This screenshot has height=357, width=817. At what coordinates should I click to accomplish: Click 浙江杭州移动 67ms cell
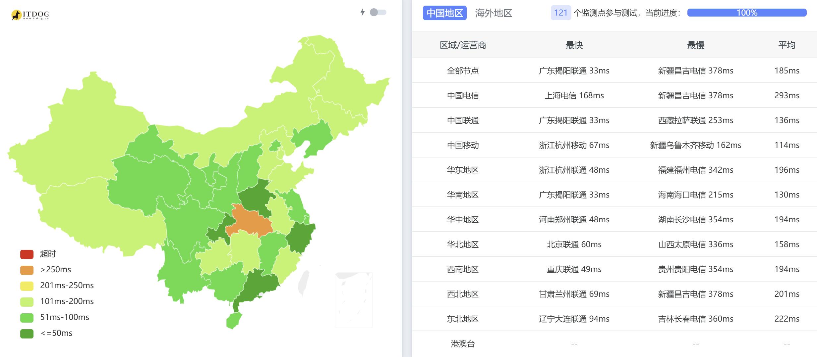(x=574, y=145)
